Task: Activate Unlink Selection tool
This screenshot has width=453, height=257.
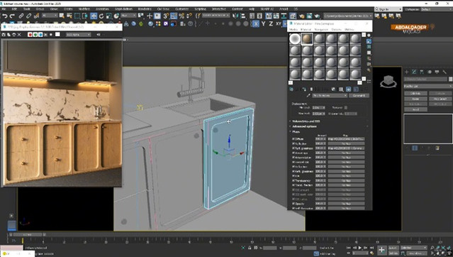Action: coord(28,16)
